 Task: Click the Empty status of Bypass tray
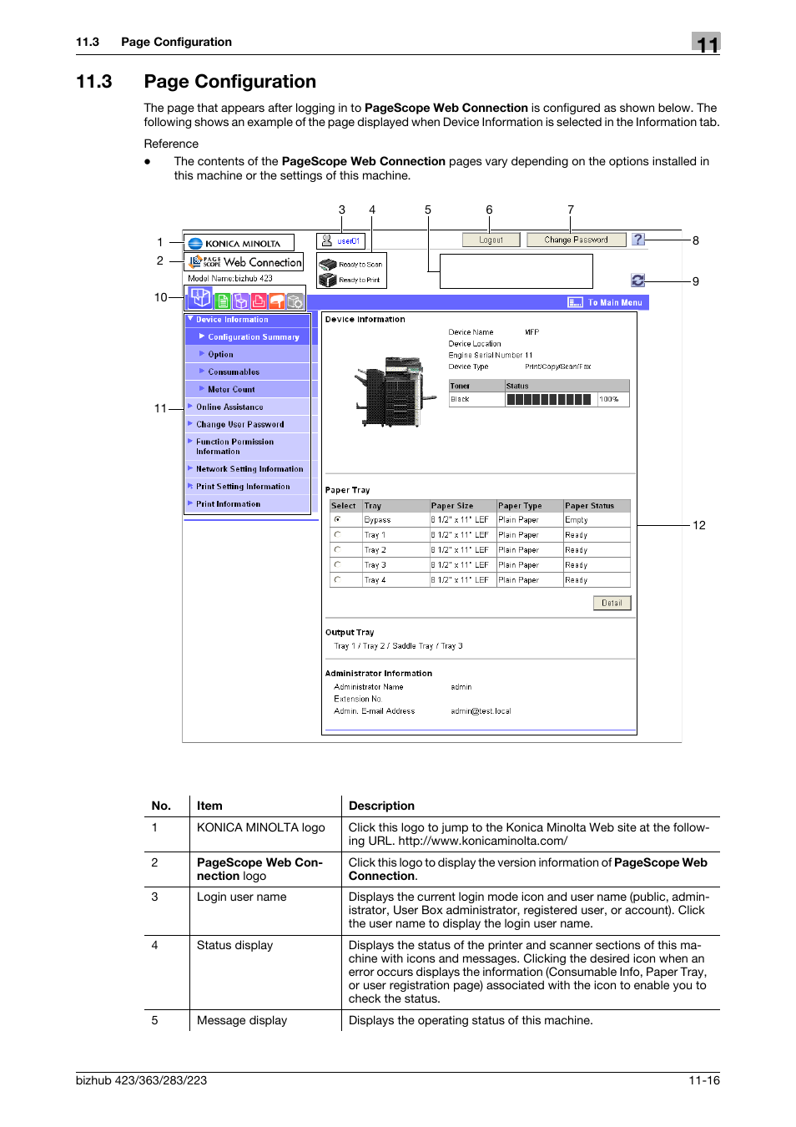pos(577,520)
